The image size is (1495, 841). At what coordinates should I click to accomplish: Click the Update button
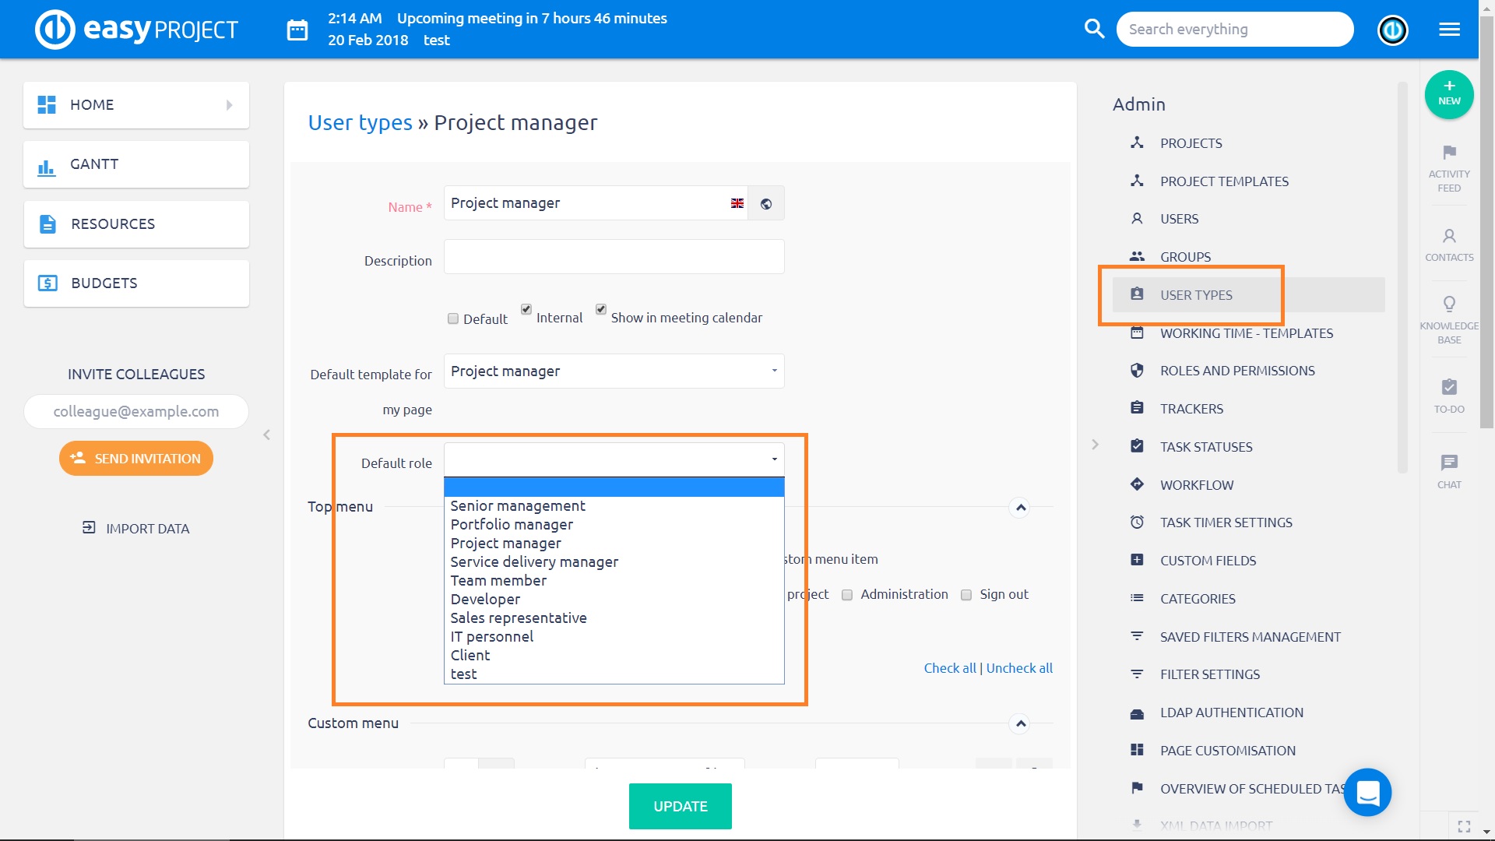click(x=680, y=806)
